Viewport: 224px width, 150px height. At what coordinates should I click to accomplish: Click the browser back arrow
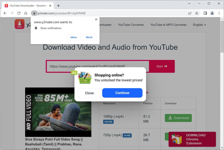tap(5, 13)
